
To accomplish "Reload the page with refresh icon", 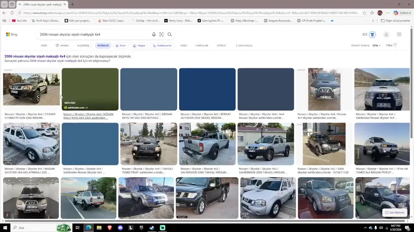I will pos(12,13).
